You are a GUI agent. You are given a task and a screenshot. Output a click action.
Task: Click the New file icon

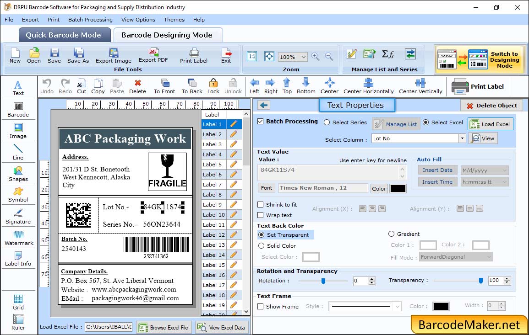click(15, 55)
